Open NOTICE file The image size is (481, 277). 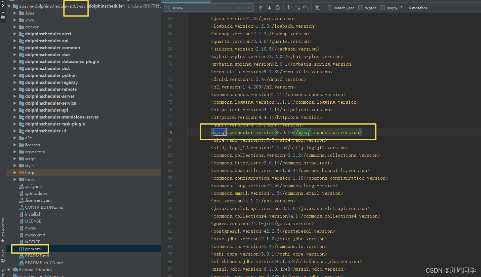(x=33, y=242)
